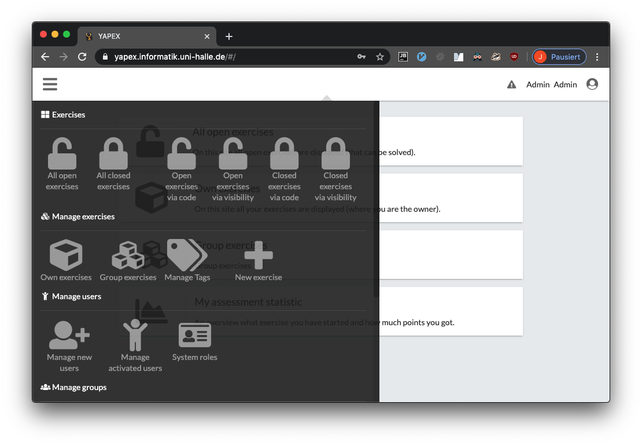This screenshot has height=445, width=642.
Task: Open the user account avatar menu
Action: 592,84
